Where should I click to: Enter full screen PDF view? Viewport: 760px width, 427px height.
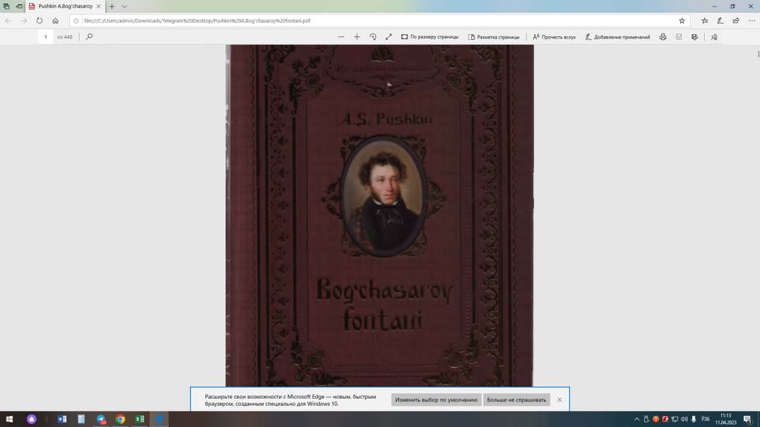click(x=389, y=37)
